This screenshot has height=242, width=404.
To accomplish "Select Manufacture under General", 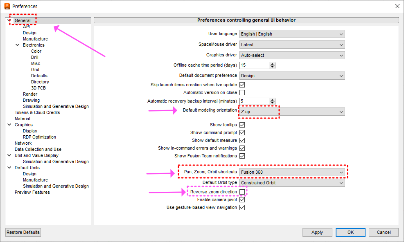I will point(35,39).
